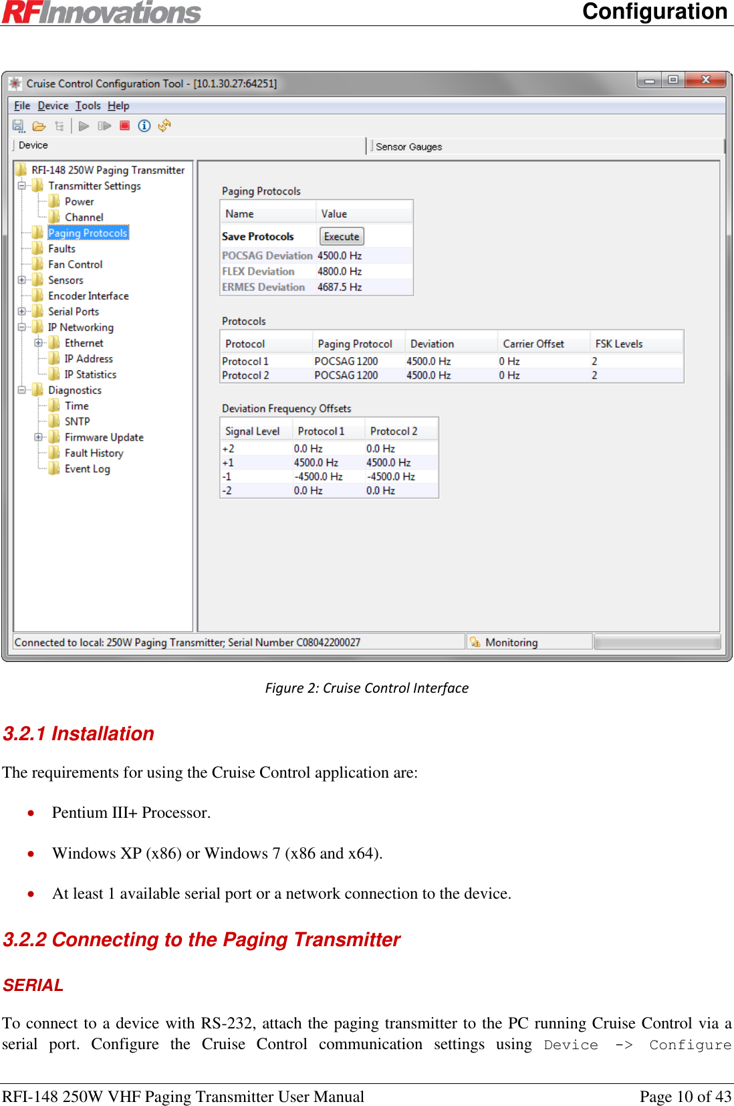
Task: Click the open folder toolbar icon
Action: pyautogui.click(x=39, y=126)
